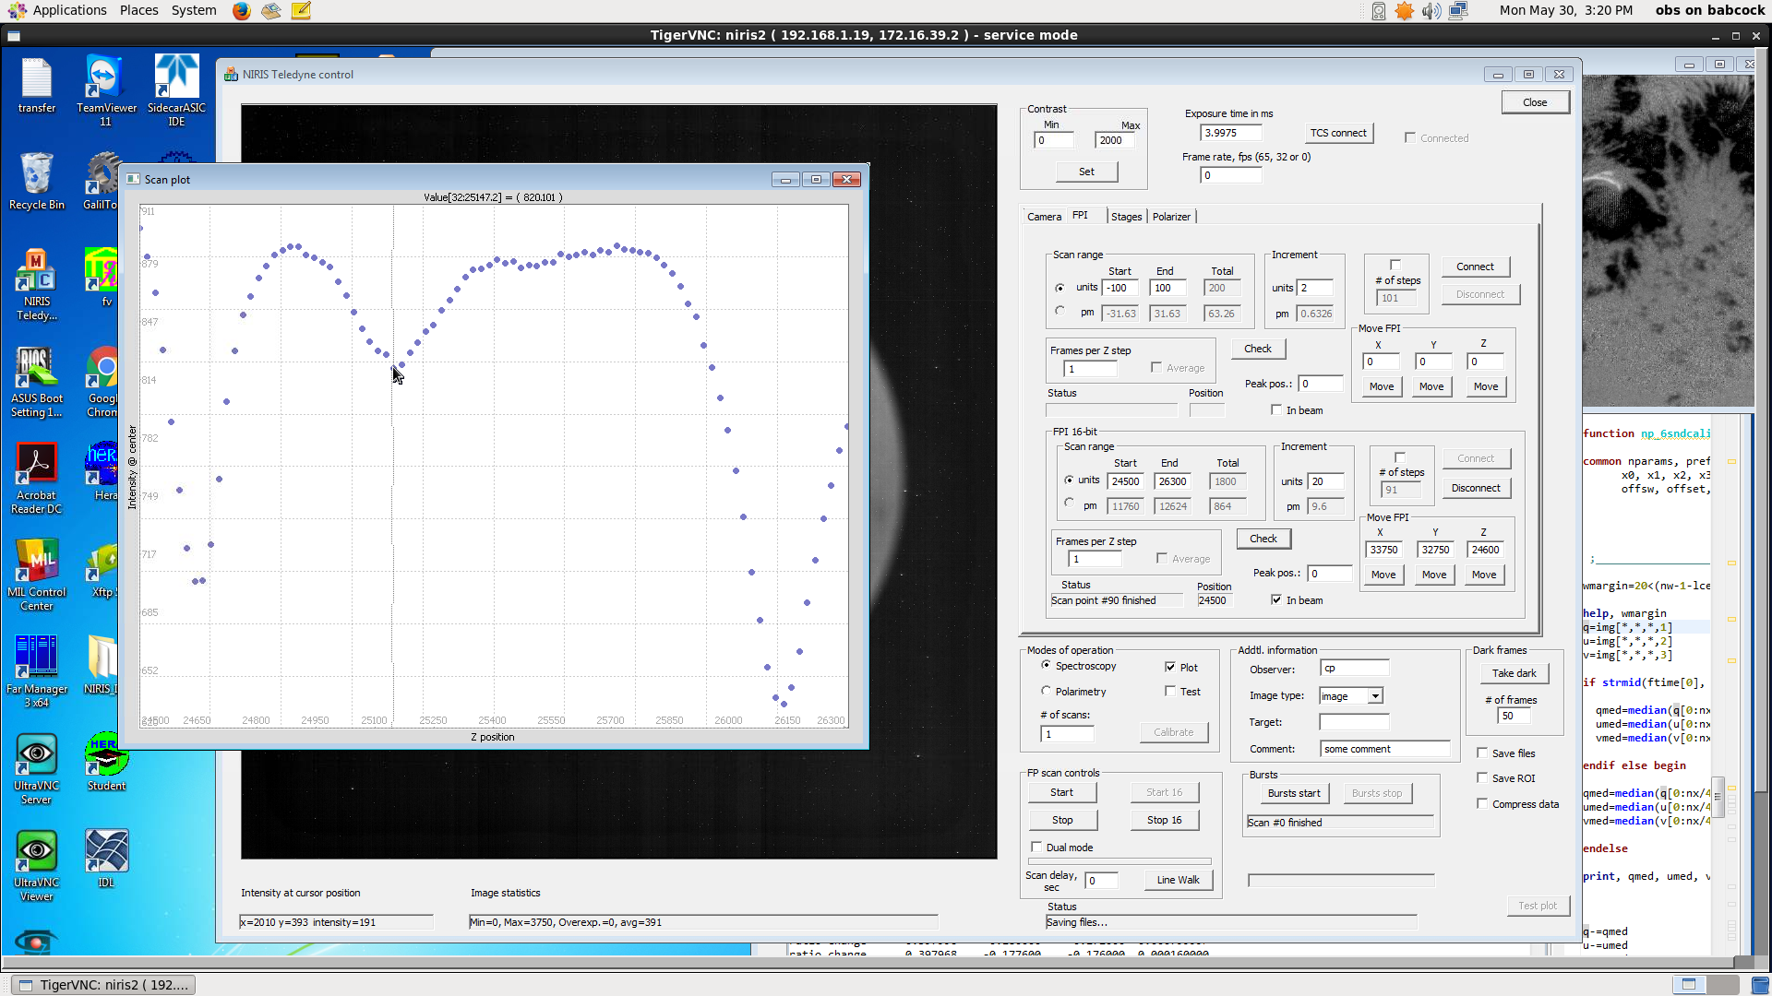1772x996 pixels.
Task: Open UltraVNC Server shortcut
Action: coord(37,769)
